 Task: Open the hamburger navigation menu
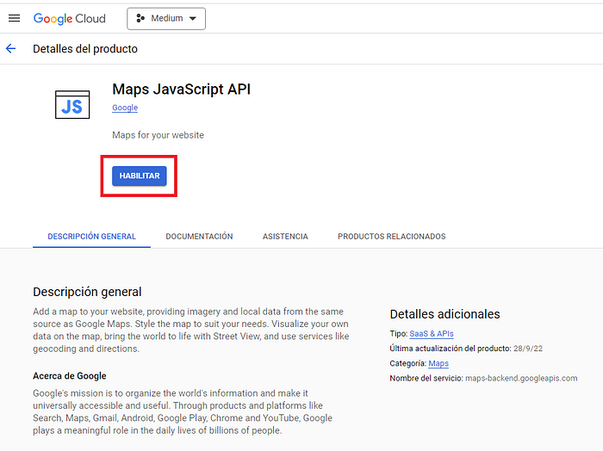click(x=15, y=18)
